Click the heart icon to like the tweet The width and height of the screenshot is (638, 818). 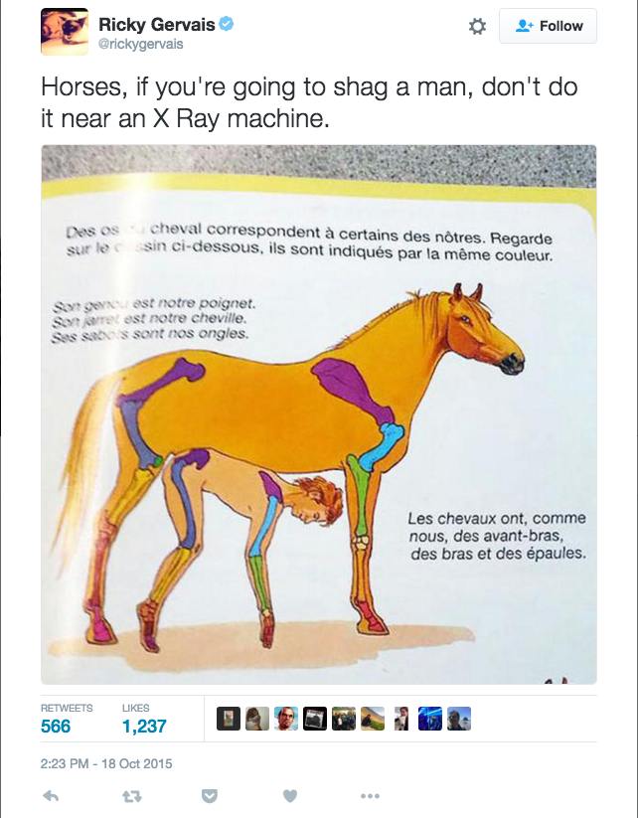pyautogui.click(x=287, y=795)
